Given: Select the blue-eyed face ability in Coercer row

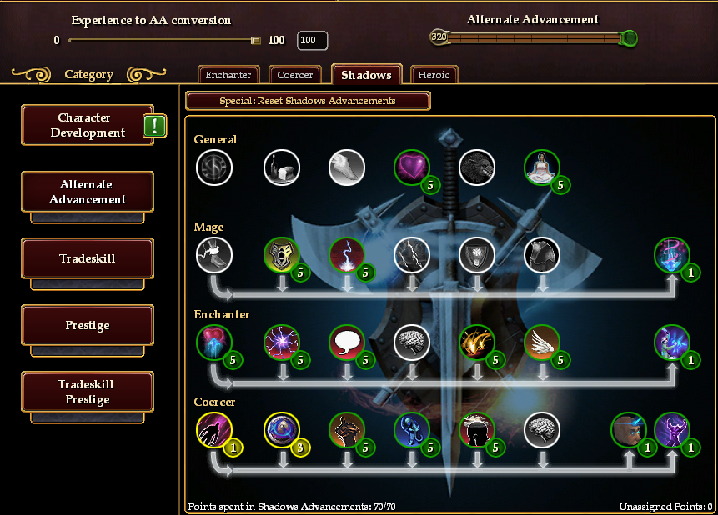Looking at the screenshot, I should tap(628, 429).
